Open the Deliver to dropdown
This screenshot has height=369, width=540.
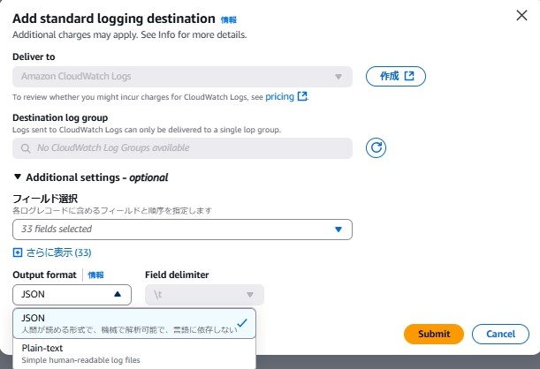click(x=182, y=76)
